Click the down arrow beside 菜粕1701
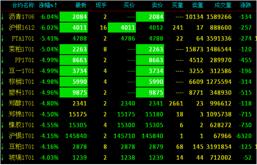 pyautogui.click(x=2, y=49)
